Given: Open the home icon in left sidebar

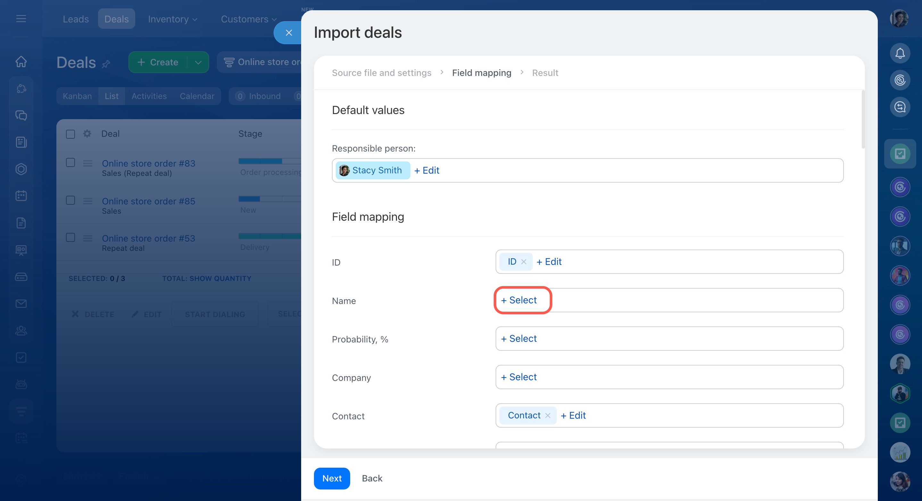Looking at the screenshot, I should pyautogui.click(x=21, y=62).
